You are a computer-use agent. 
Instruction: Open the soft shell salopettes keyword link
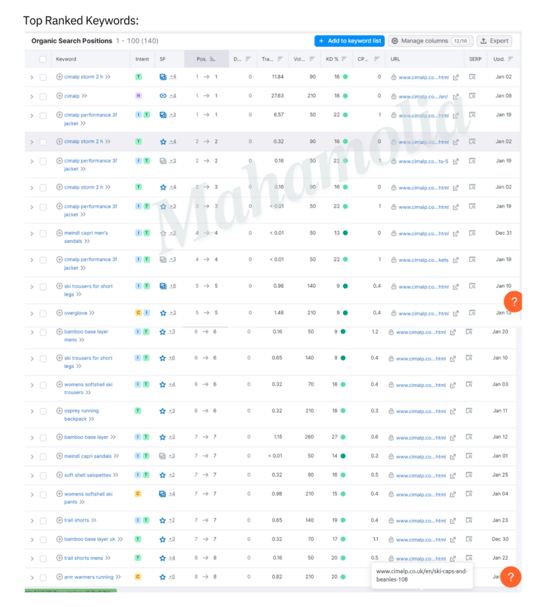point(88,475)
